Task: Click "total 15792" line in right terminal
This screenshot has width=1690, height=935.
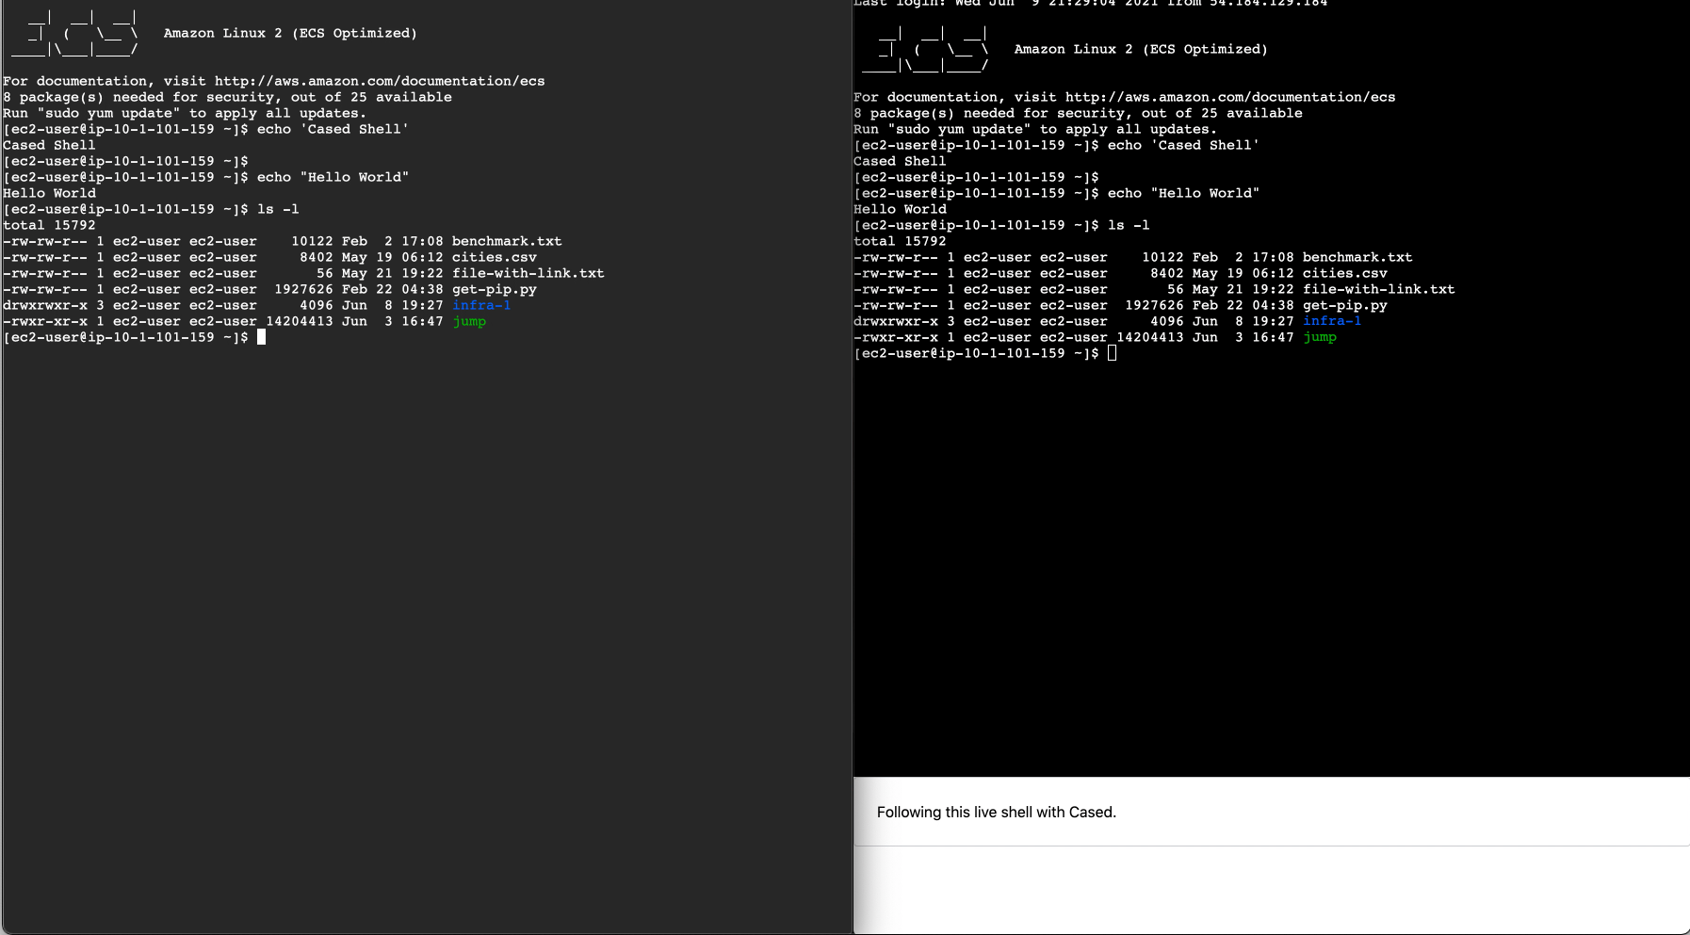Action: point(900,241)
